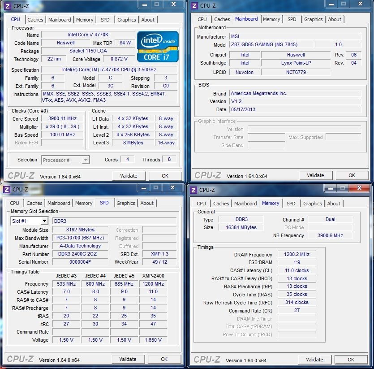Click the max bandwidth value "PC3-10700 (667 MHz)"

(80, 238)
